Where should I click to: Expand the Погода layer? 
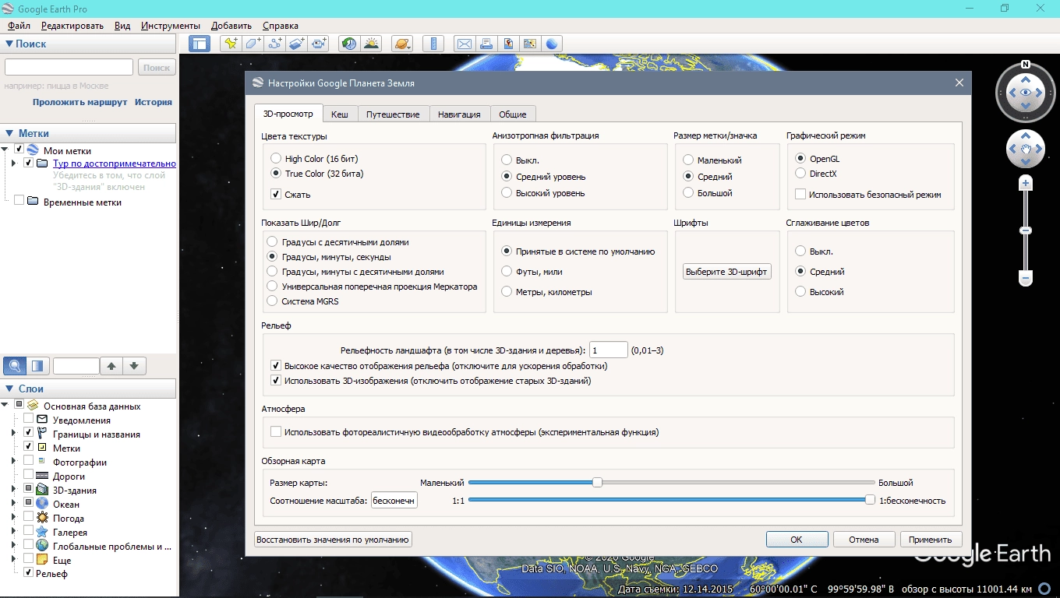[13, 517]
